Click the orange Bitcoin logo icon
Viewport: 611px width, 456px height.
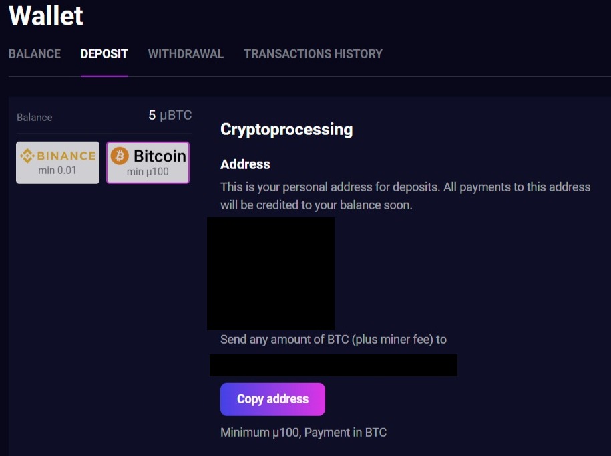tap(120, 156)
